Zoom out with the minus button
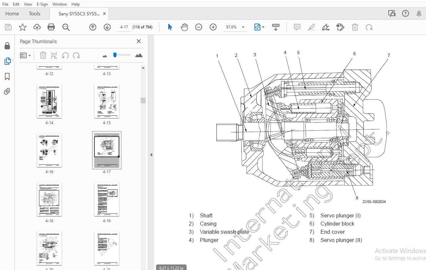Screen dimensions: 426x270 point(199,27)
